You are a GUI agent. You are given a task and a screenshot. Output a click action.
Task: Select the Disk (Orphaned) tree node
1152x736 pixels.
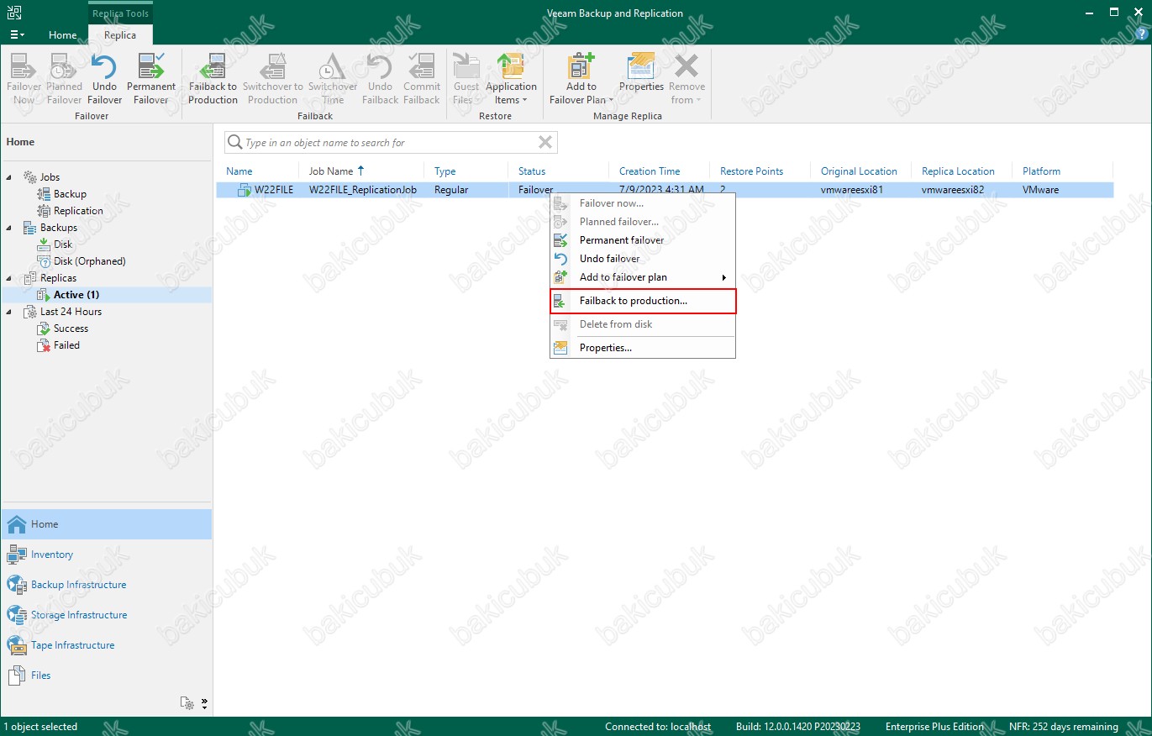click(89, 261)
